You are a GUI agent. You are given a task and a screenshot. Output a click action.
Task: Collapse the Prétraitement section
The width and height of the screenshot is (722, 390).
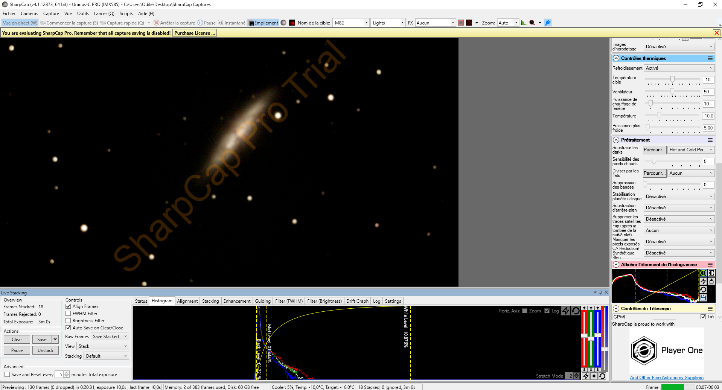[x=616, y=140]
